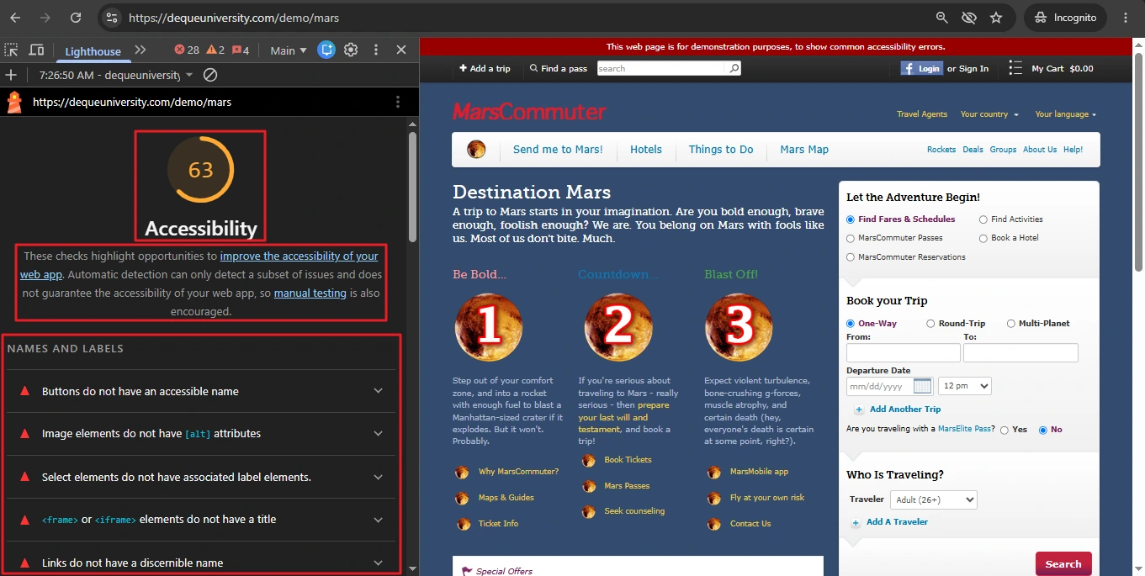Screen dimensions: 1145x576
Task: Switch to Lighthouse tab
Action: (93, 51)
